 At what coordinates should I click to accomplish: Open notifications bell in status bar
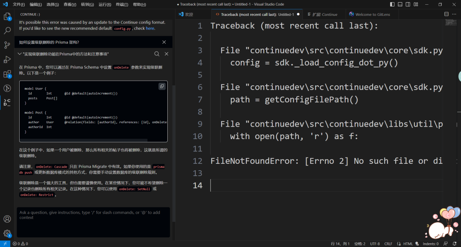[x=455, y=244]
